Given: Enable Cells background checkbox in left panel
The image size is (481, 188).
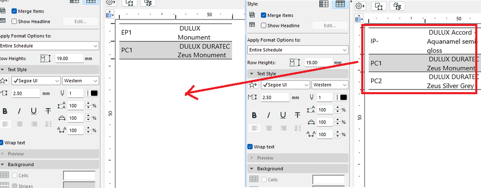Looking at the screenshot, I should click(15, 176).
